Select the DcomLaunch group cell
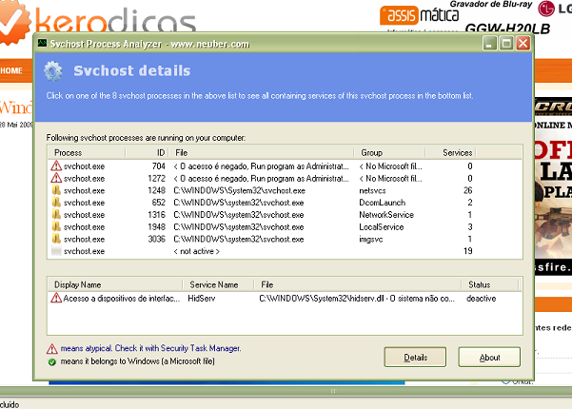 tap(382, 203)
